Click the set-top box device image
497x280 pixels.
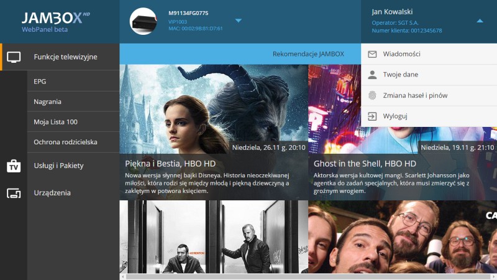point(144,21)
